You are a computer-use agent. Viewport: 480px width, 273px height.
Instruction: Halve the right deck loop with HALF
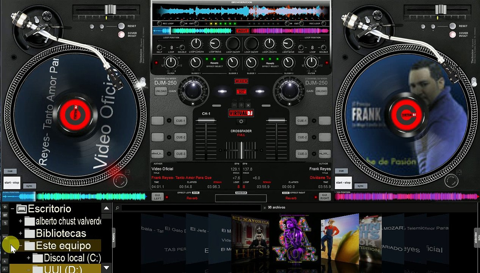[x=301, y=48]
